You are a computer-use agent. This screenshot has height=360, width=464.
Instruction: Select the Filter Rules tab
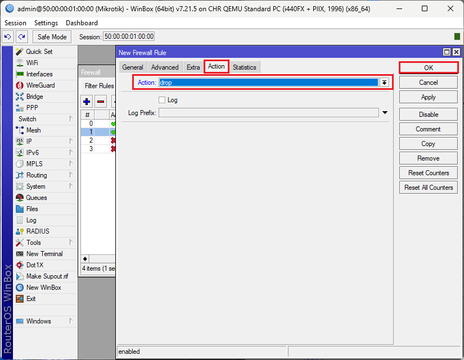[99, 86]
